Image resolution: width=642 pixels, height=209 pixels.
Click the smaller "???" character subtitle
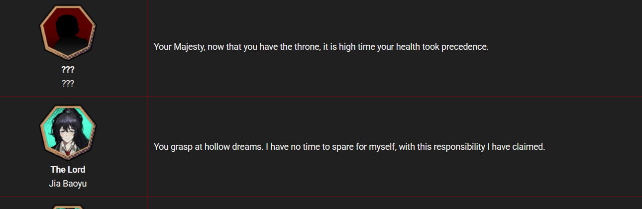[68, 83]
